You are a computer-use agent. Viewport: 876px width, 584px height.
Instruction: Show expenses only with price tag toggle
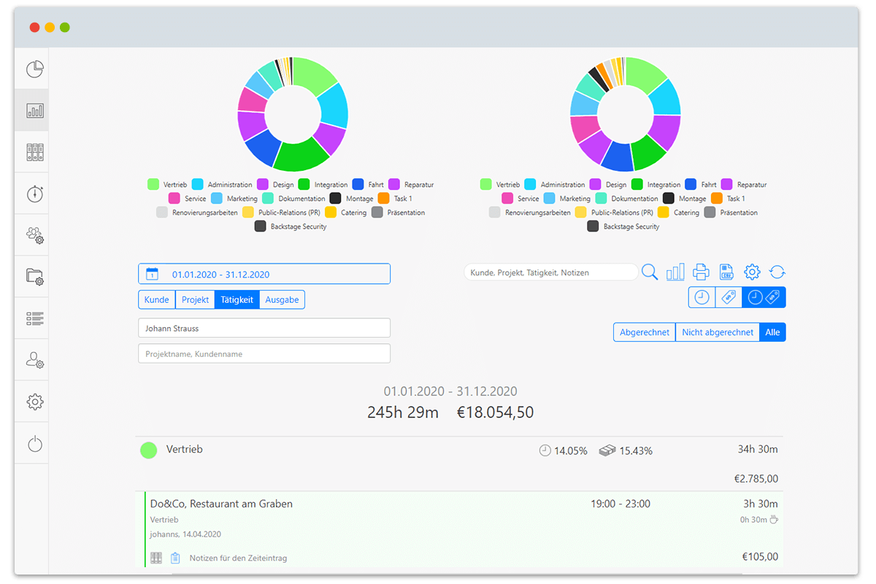pyautogui.click(x=728, y=297)
